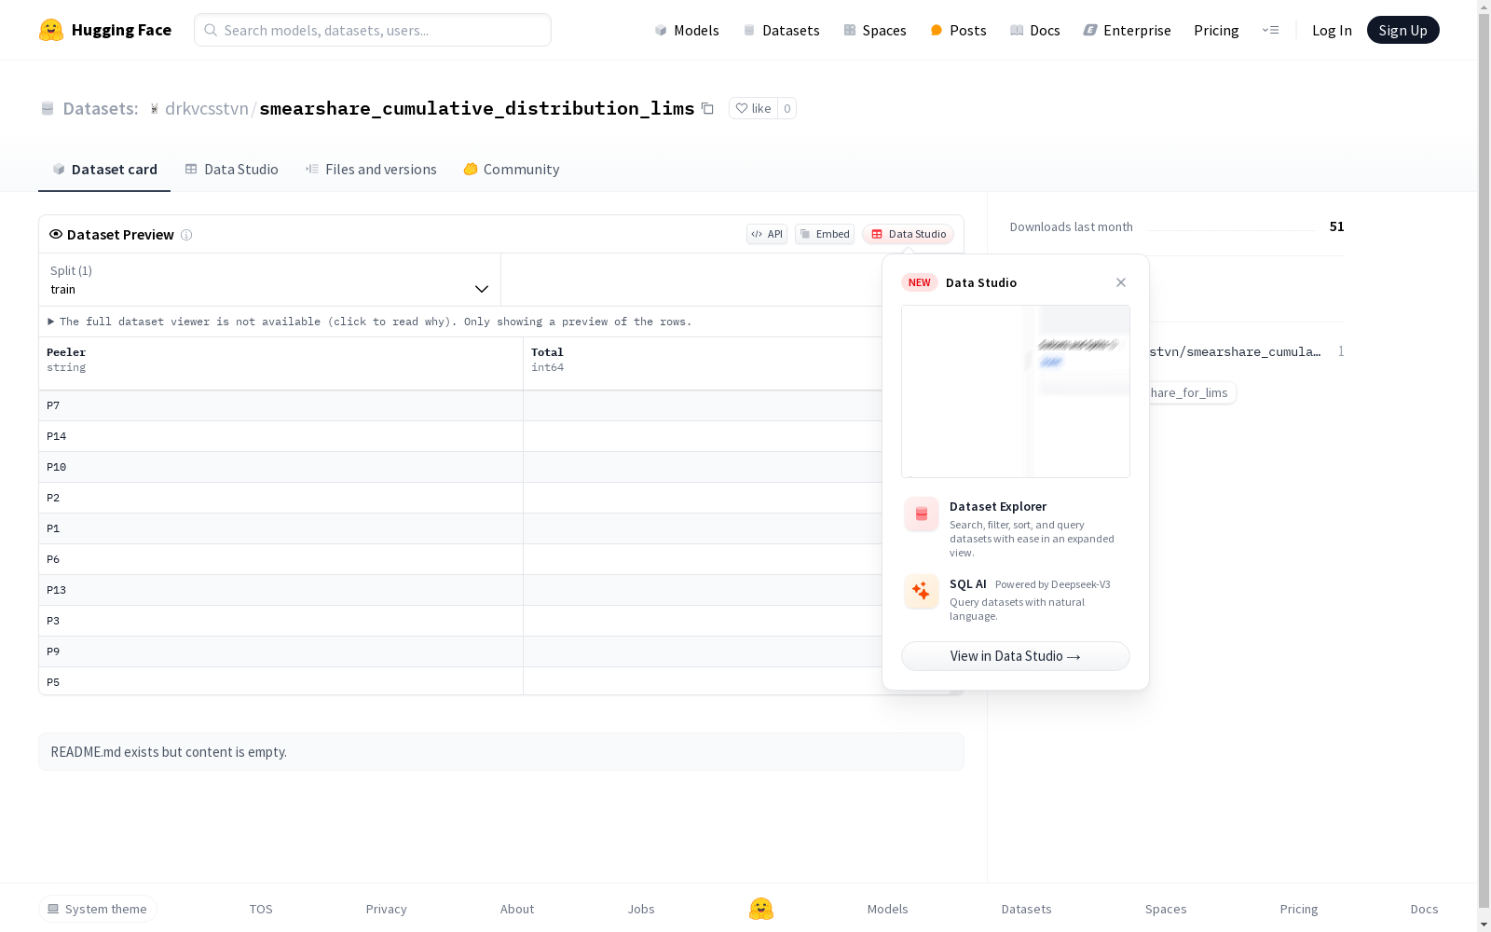Expand the full dataset viewer notice
Image resolution: width=1491 pixels, height=932 pixels.
369,322
